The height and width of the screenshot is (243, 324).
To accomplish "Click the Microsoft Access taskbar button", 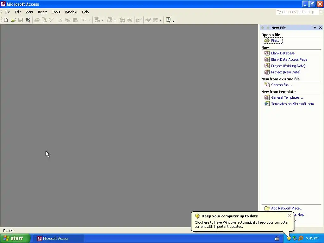I will (59, 239).
